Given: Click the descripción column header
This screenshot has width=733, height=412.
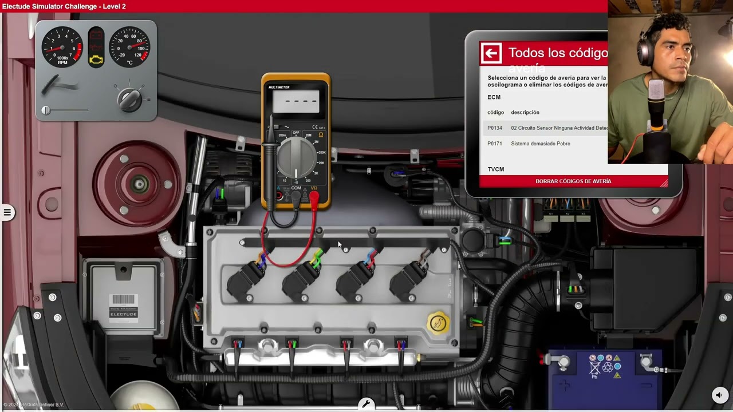Looking at the screenshot, I should click(525, 112).
